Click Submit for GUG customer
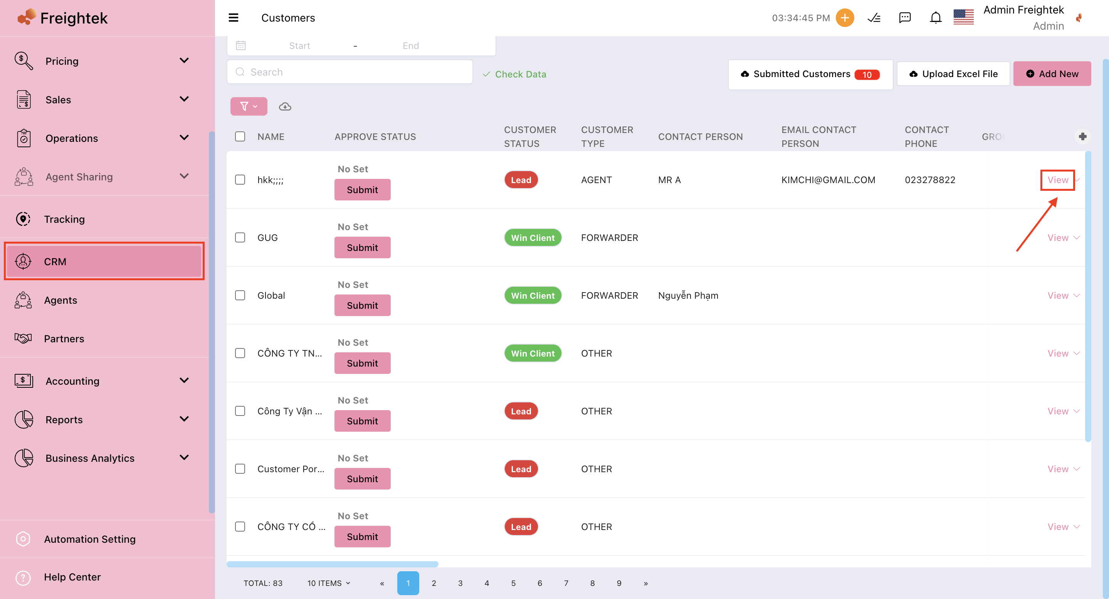The height and width of the screenshot is (599, 1109). pos(362,247)
